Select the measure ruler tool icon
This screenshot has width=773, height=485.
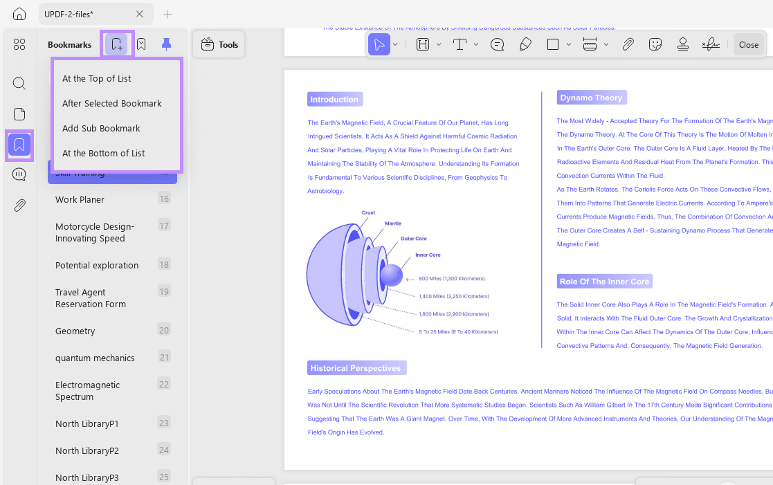pos(590,45)
